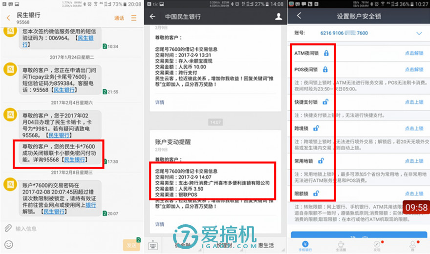Viewport: 430px width, 254px height.
Task: Go back from the 中国民生银行 chat
Action: [152, 17]
